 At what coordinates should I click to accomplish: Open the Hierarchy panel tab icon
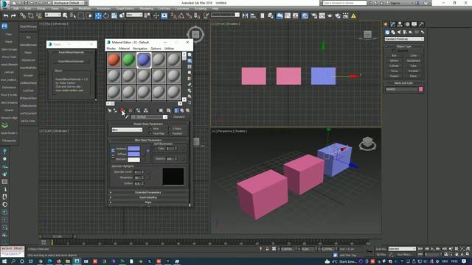pyautogui.click(x=400, y=24)
